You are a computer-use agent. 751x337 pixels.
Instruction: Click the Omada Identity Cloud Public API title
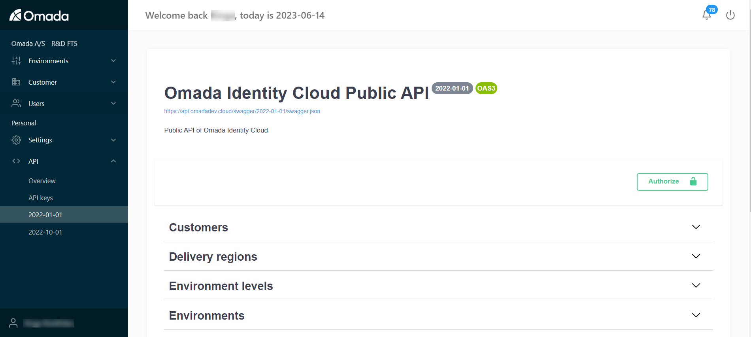click(x=296, y=93)
